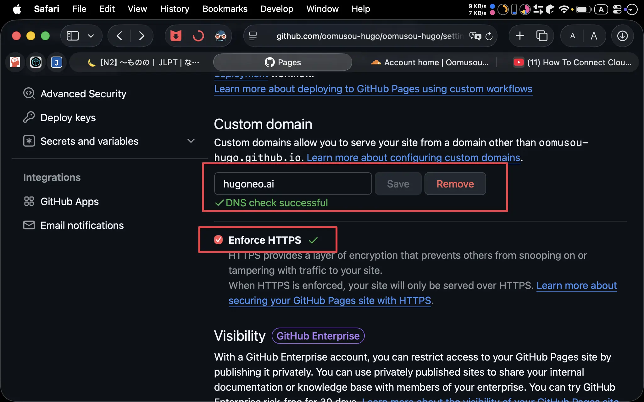Open Wi-Fi status menu

click(564, 9)
